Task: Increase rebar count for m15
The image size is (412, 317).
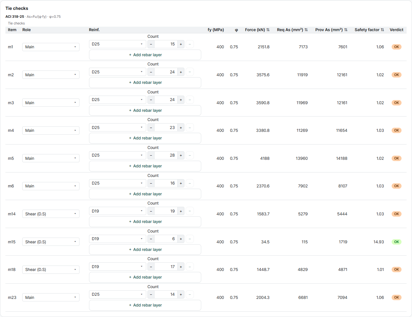Action: [x=181, y=239]
